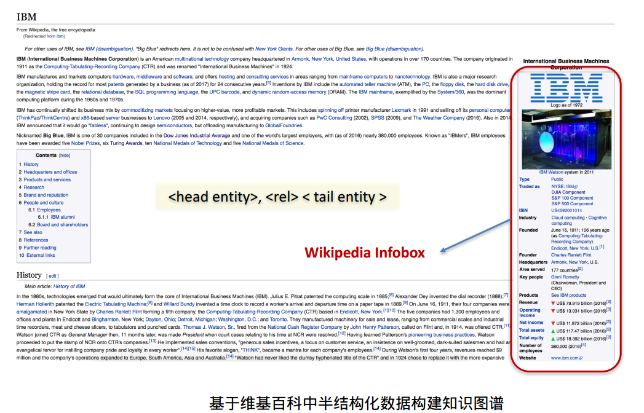Open the 'History of IBM' main article link
This screenshot has height=413, width=644.
(x=69, y=286)
